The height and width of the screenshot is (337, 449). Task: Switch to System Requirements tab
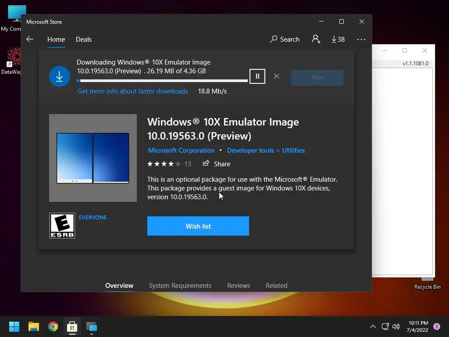(180, 285)
